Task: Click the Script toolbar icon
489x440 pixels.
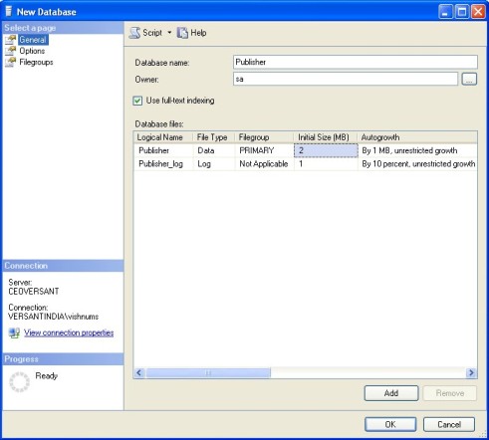Action: (x=134, y=33)
